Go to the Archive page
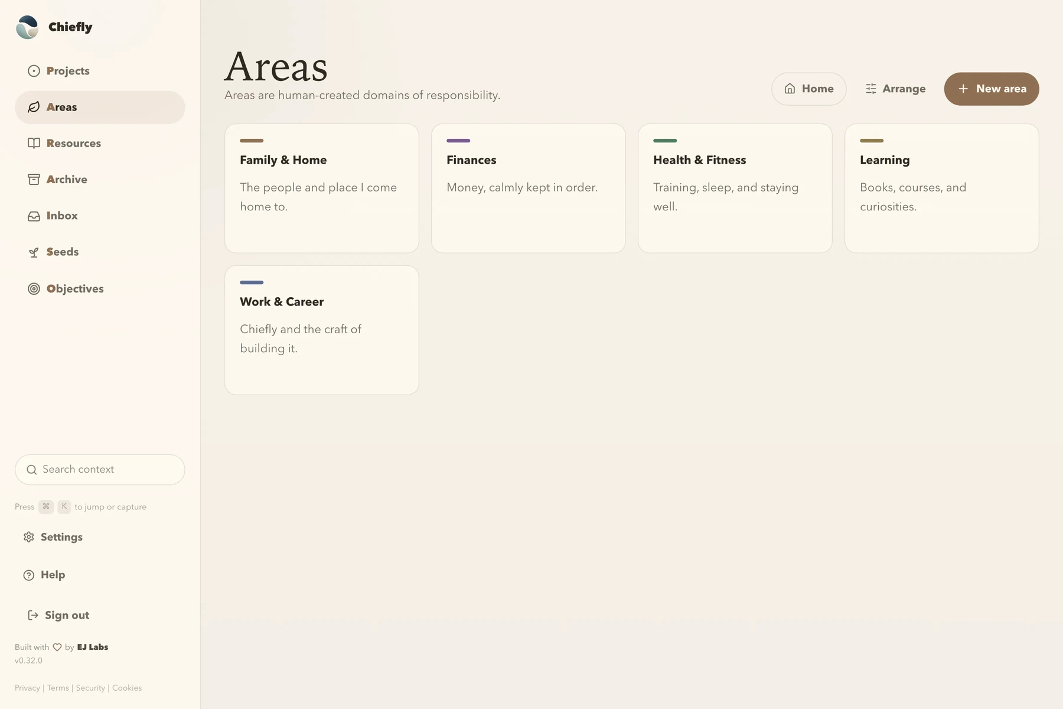1063x709 pixels. pos(100,180)
